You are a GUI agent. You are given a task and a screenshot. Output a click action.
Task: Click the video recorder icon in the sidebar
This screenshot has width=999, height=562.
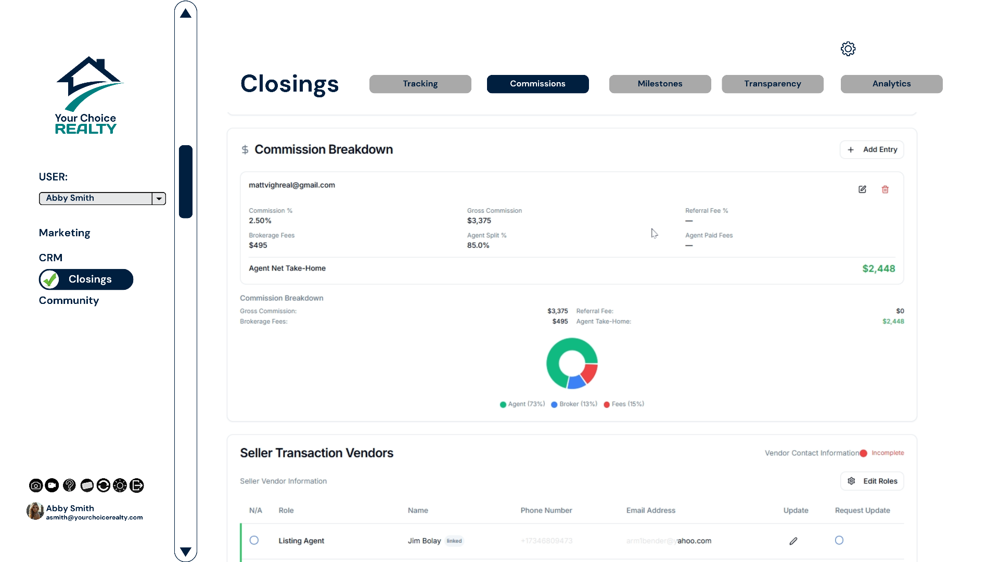coord(52,486)
